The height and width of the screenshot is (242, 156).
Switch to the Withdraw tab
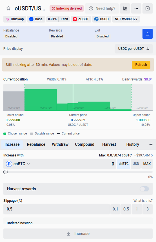[x=60, y=144]
